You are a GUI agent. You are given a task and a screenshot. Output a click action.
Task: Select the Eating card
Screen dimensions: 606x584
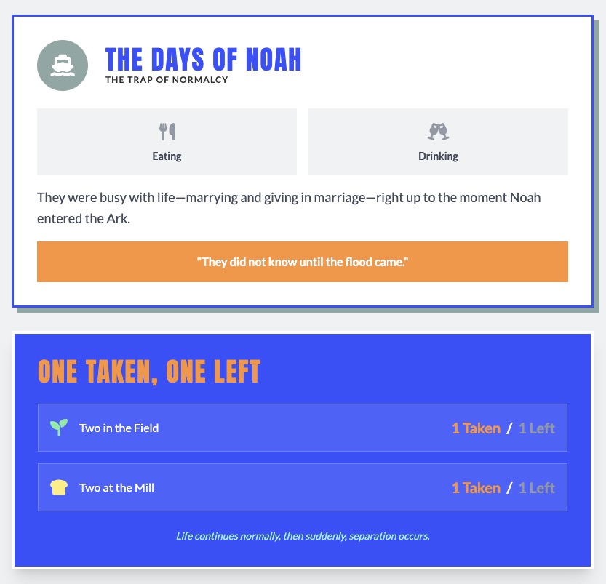click(x=167, y=143)
